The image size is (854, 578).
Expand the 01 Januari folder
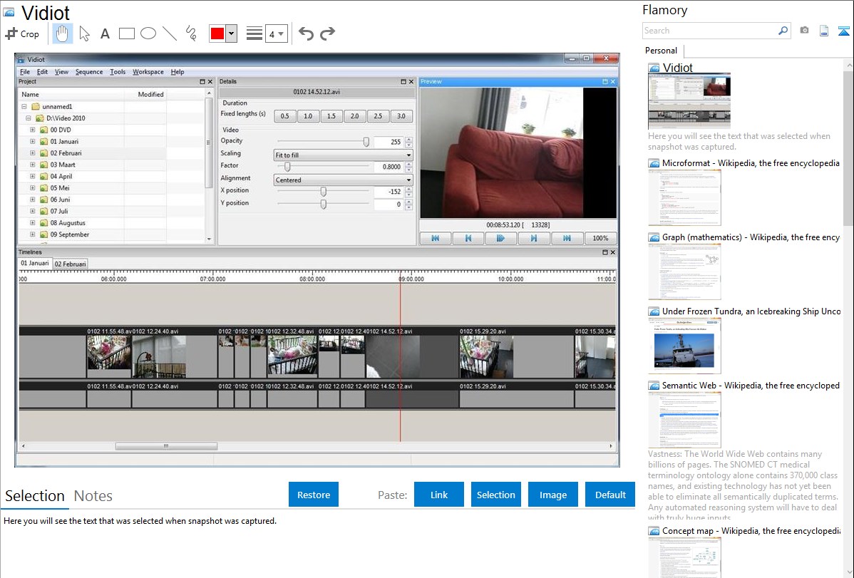(33, 142)
